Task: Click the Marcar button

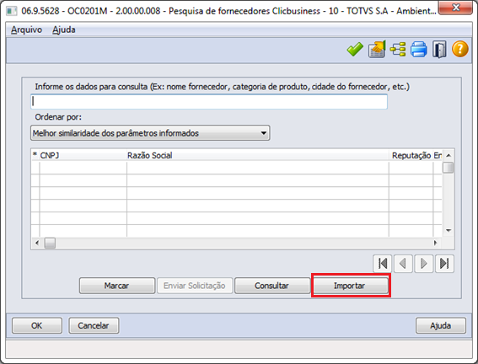Action: pos(117,286)
